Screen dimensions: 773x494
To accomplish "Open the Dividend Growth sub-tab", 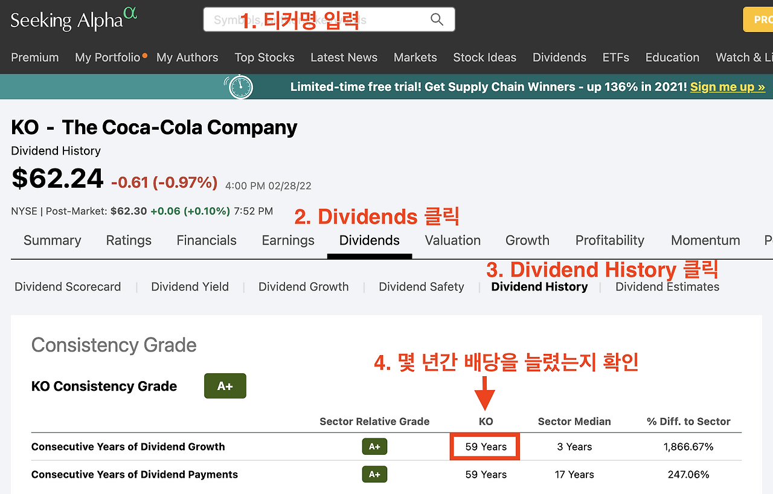I will coord(303,287).
